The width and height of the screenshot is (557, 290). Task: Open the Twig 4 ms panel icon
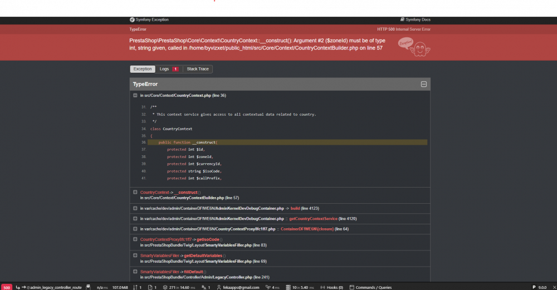[268, 287]
